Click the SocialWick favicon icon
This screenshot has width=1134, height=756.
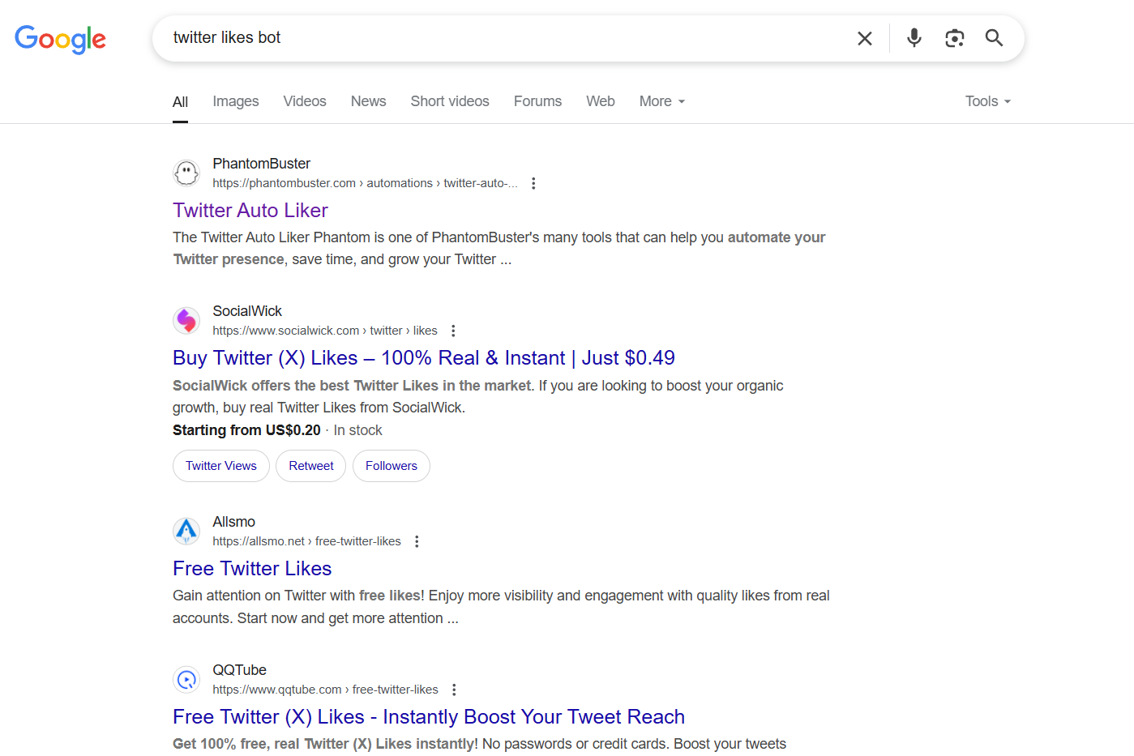click(186, 321)
